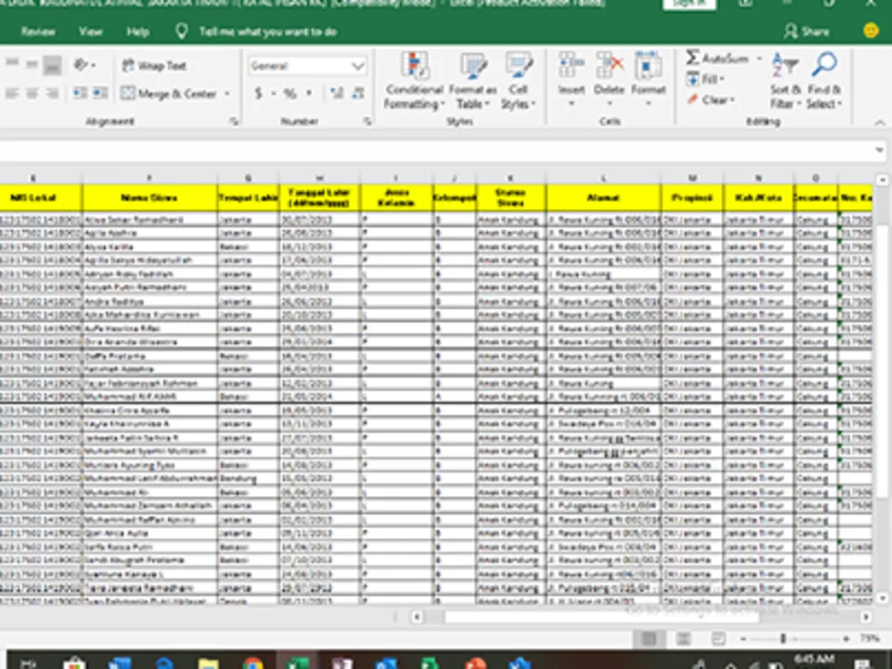This screenshot has width=892, height=669.
Task: Click the Tell Me lightbulb icon
Action: tap(181, 31)
